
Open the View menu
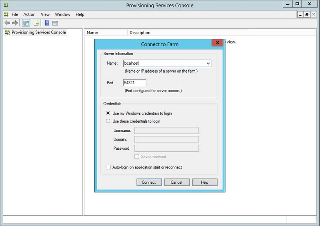pyautogui.click(x=45, y=14)
